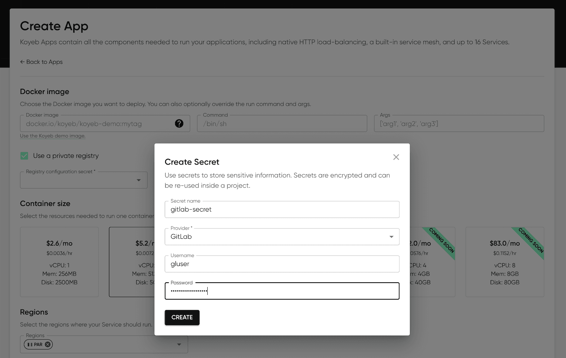Expand the Registry configuration secret dropdown
The image size is (566, 358).
(x=138, y=180)
